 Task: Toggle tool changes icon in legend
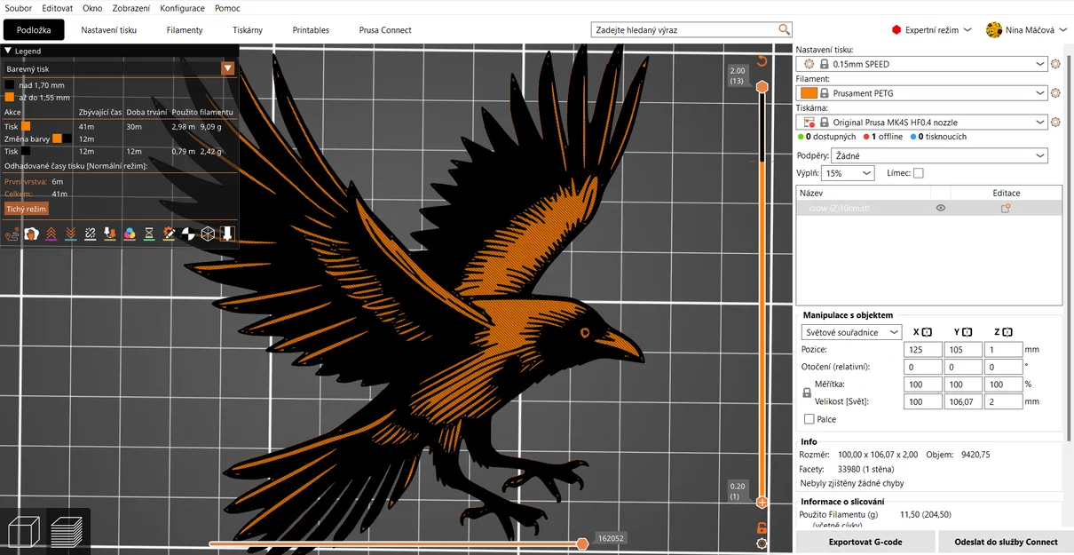pos(109,234)
